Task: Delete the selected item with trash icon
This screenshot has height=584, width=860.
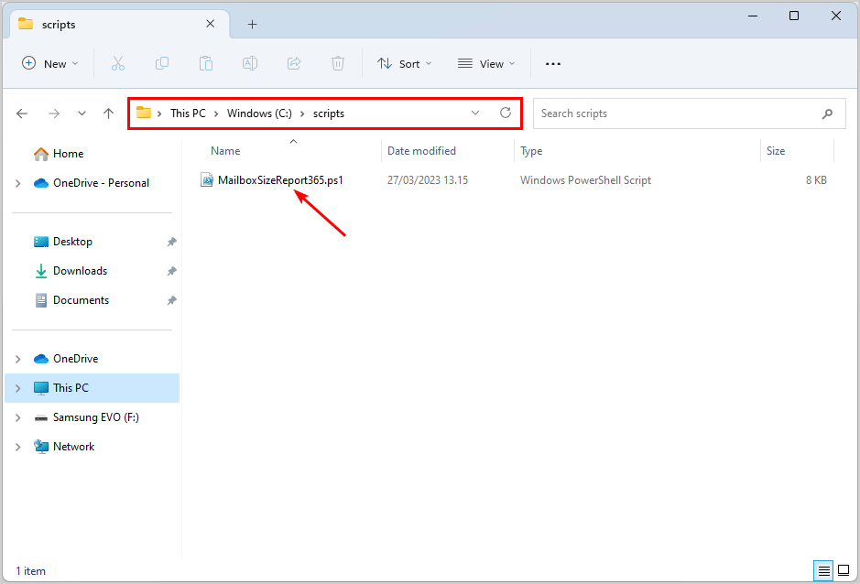Action: [338, 63]
